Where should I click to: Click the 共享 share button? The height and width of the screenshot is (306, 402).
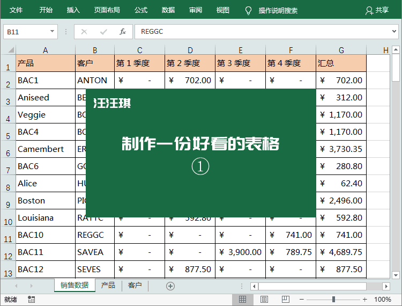pyautogui.click(x=377, y=10)
